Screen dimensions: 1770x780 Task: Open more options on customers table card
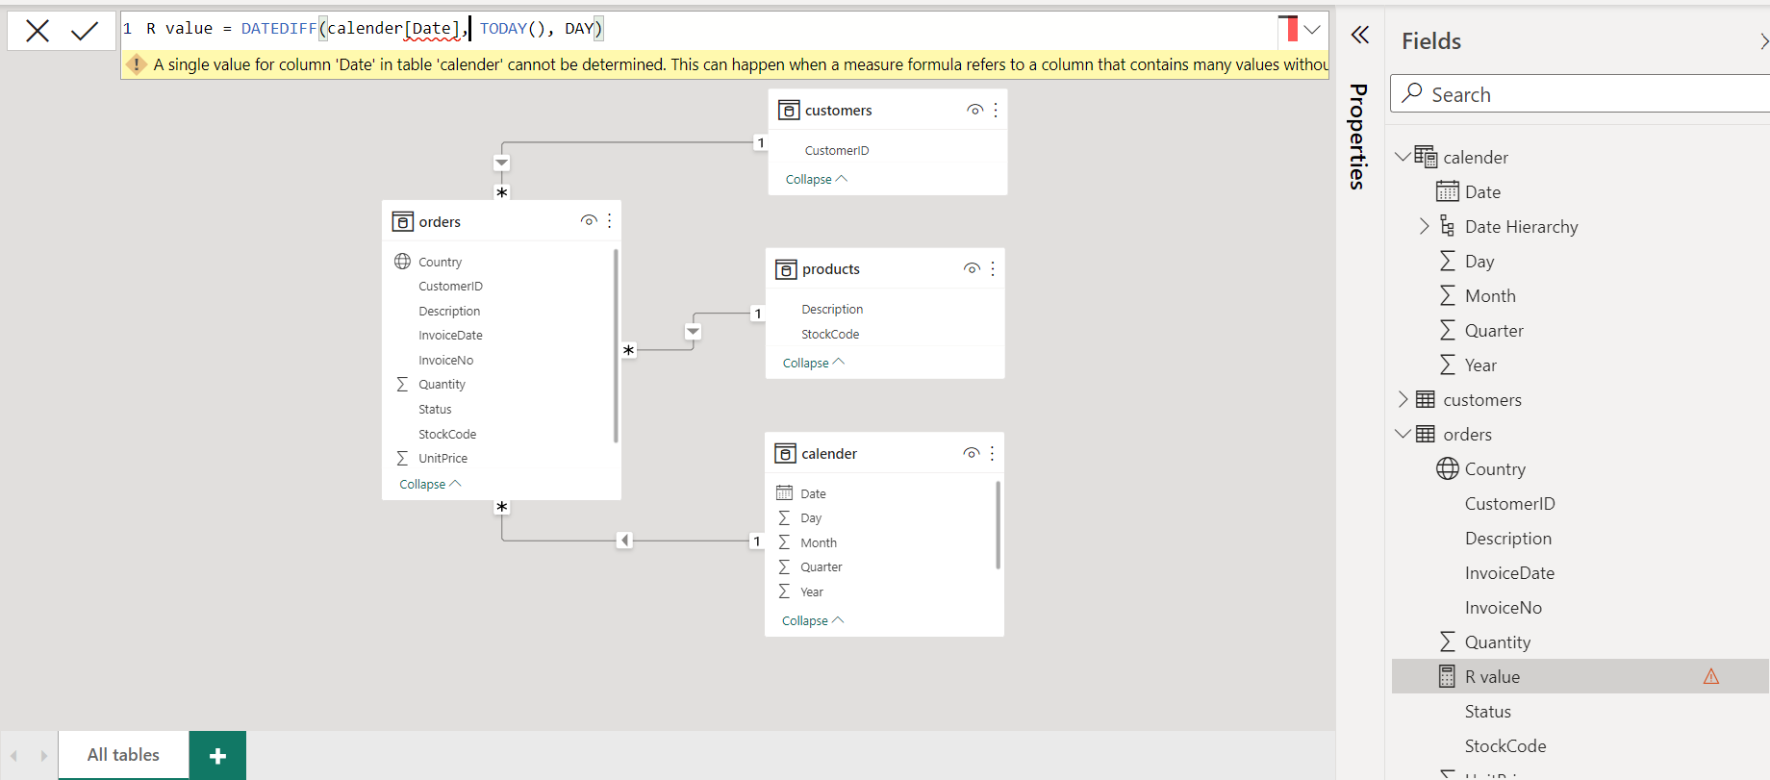tap(996, 110)
